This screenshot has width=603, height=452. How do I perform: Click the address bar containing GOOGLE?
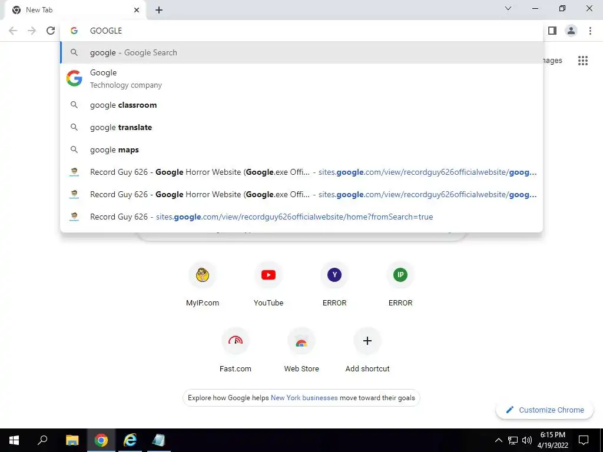pyautogui.click(x=301, y=31)
